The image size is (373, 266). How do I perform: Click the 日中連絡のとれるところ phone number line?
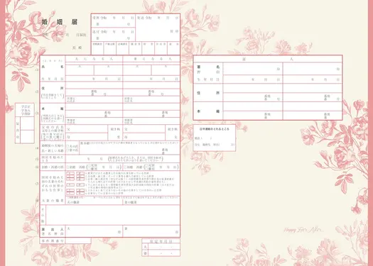[215, 138]
